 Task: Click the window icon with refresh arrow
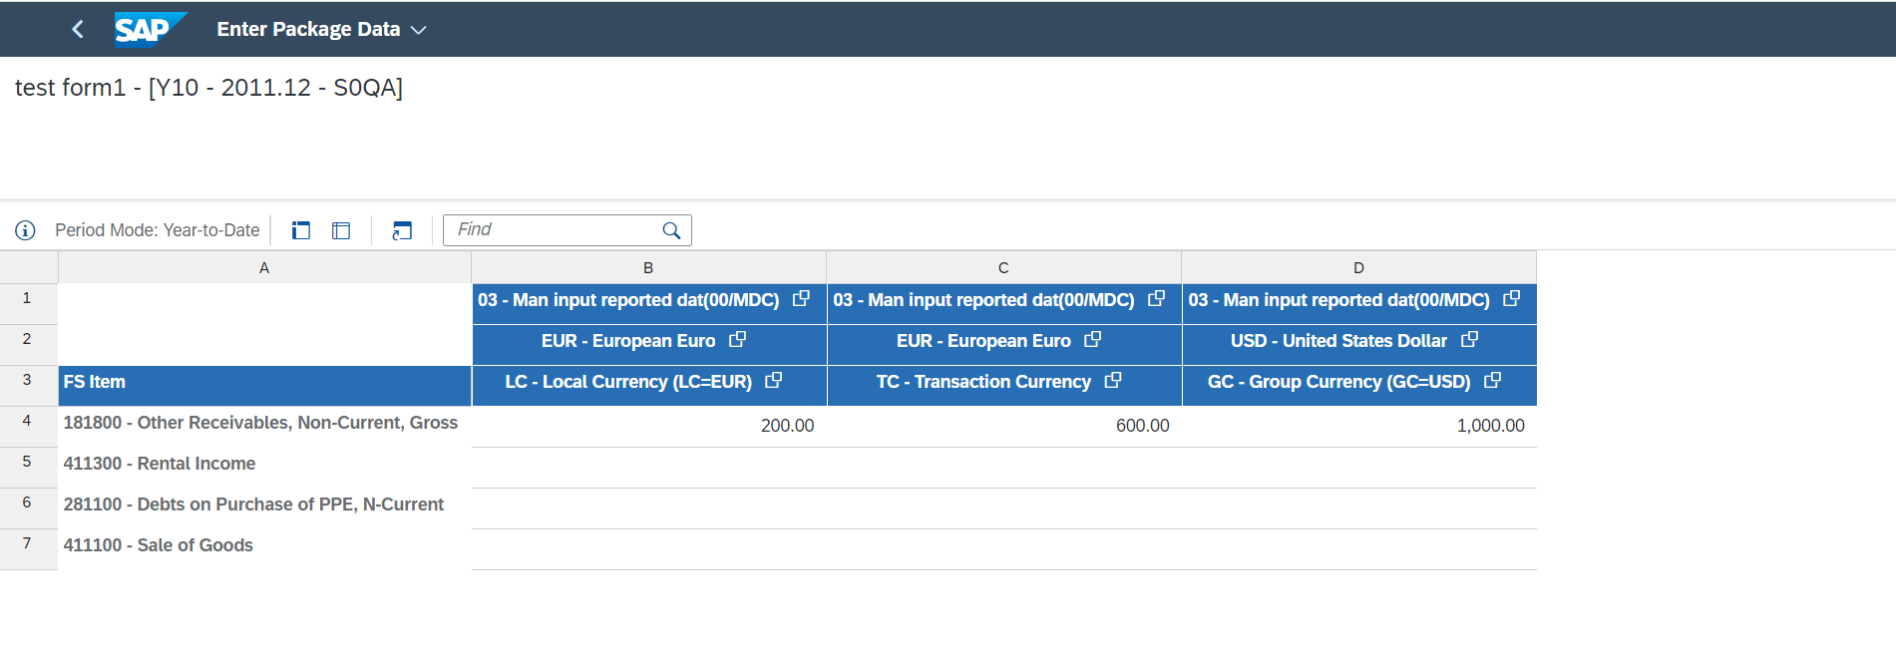point(402,230)
